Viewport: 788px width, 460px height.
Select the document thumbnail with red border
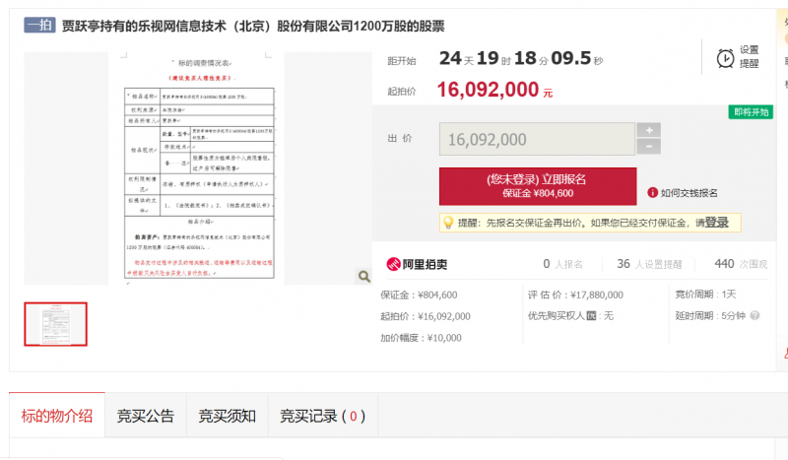[x=55, y=324]
